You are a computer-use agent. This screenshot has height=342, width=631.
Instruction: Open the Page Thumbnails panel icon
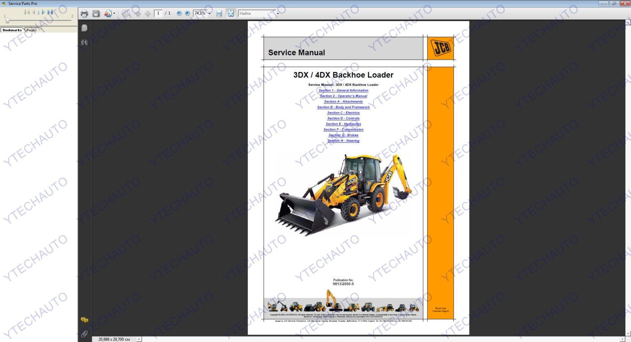pos(84,28)
